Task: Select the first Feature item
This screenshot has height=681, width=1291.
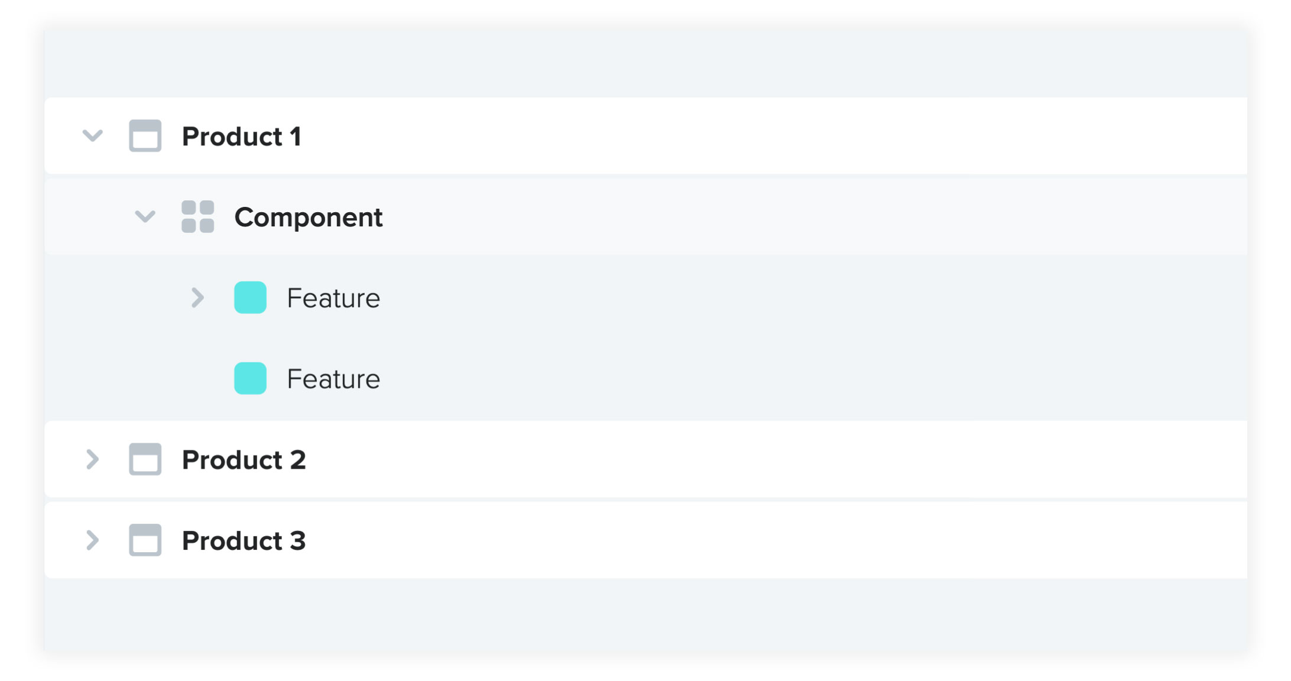Action: tap(333, 298)
